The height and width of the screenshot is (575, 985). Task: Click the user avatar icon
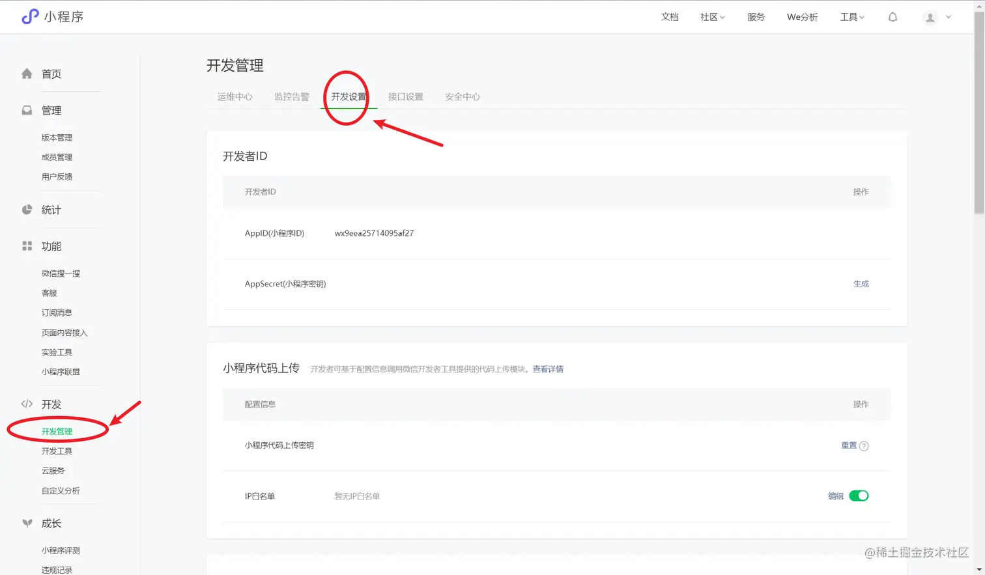(930, 18)
